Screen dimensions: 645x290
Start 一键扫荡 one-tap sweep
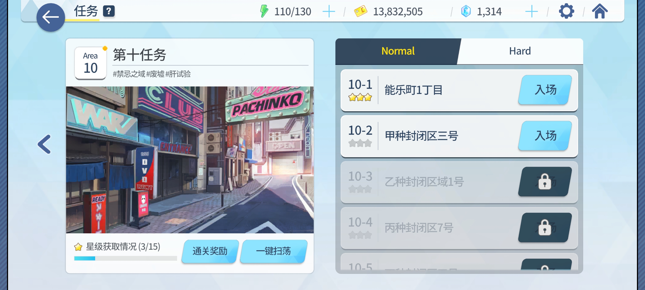[x=273, y=251]
